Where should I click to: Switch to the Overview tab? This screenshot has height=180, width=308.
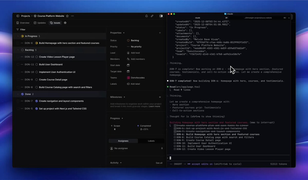tap(23, 23)
